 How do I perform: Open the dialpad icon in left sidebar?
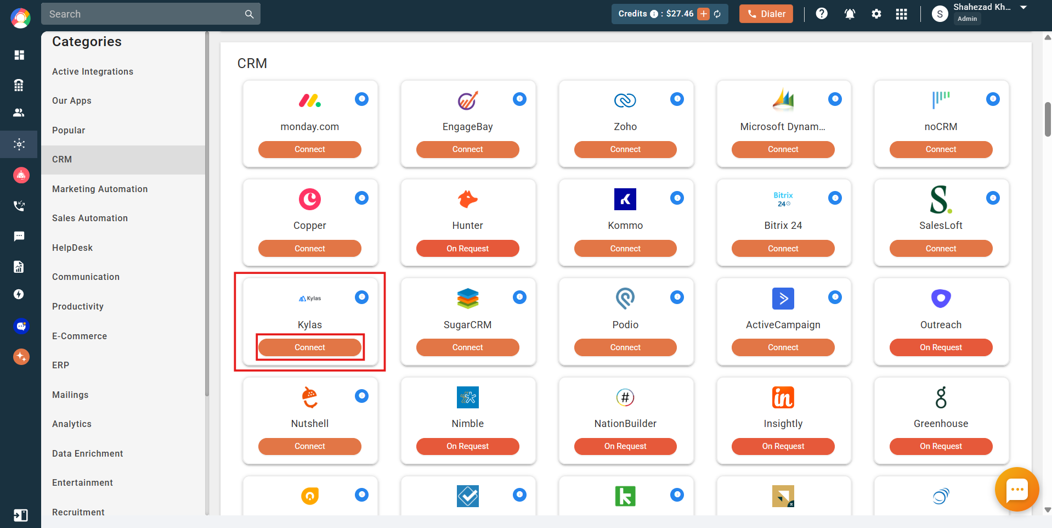click(19, 85)
